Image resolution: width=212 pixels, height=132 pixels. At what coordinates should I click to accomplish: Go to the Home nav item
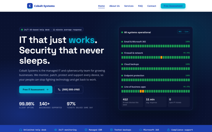[x=101, y=6]
